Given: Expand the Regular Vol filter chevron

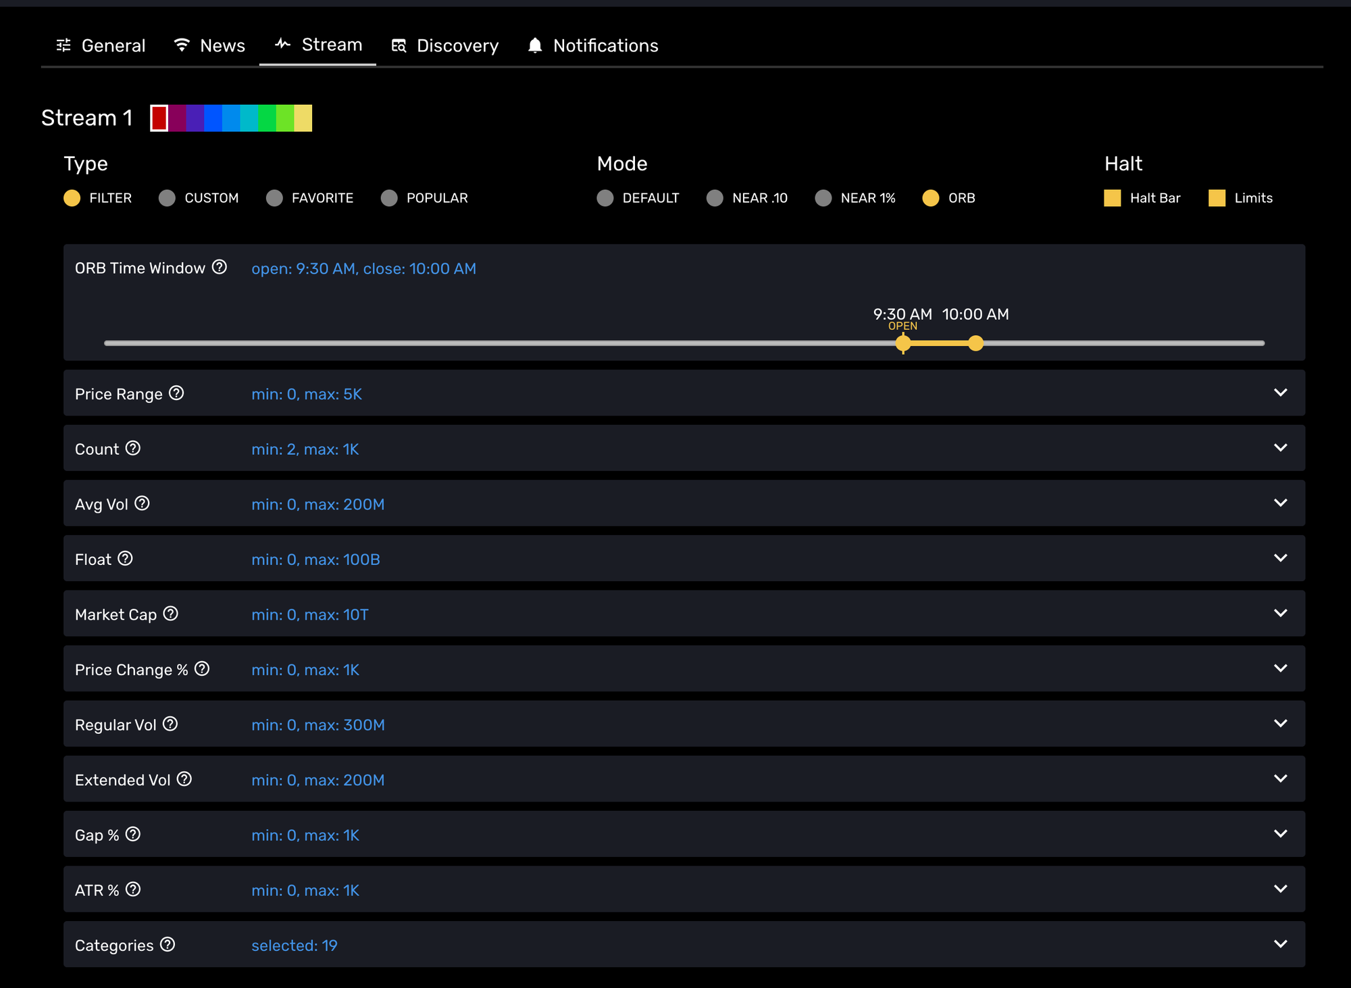Looking at the screenshot, I should [x=1280, y=724].
